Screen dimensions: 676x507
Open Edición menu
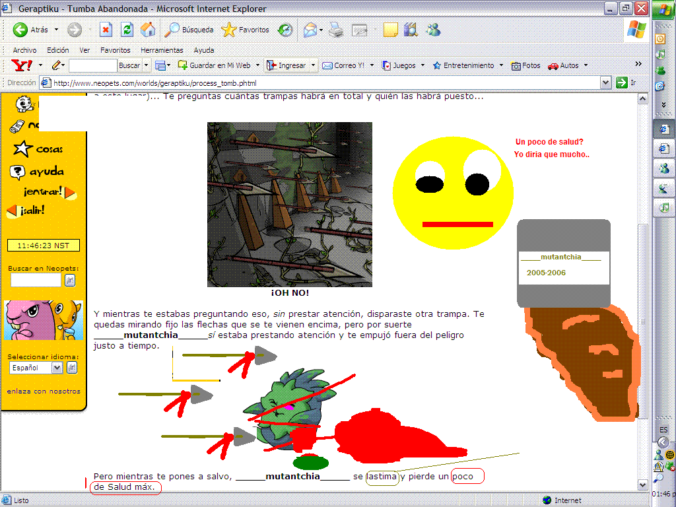[58, 50]
